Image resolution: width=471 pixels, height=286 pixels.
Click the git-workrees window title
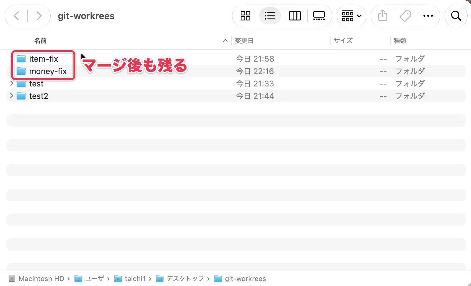pyautogui.click(x=86, y=16)
